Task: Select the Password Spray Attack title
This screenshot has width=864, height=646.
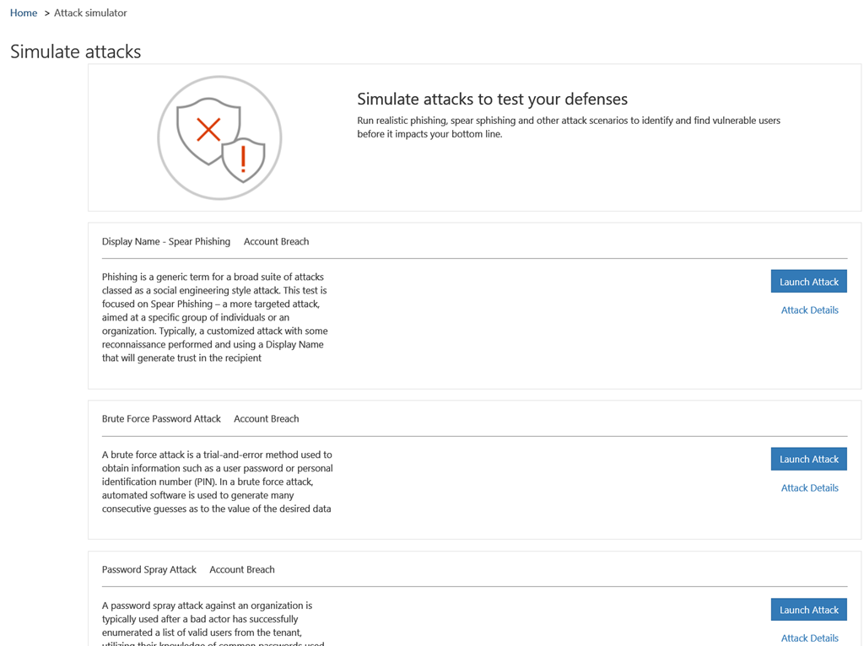Action: coord(149,569)
